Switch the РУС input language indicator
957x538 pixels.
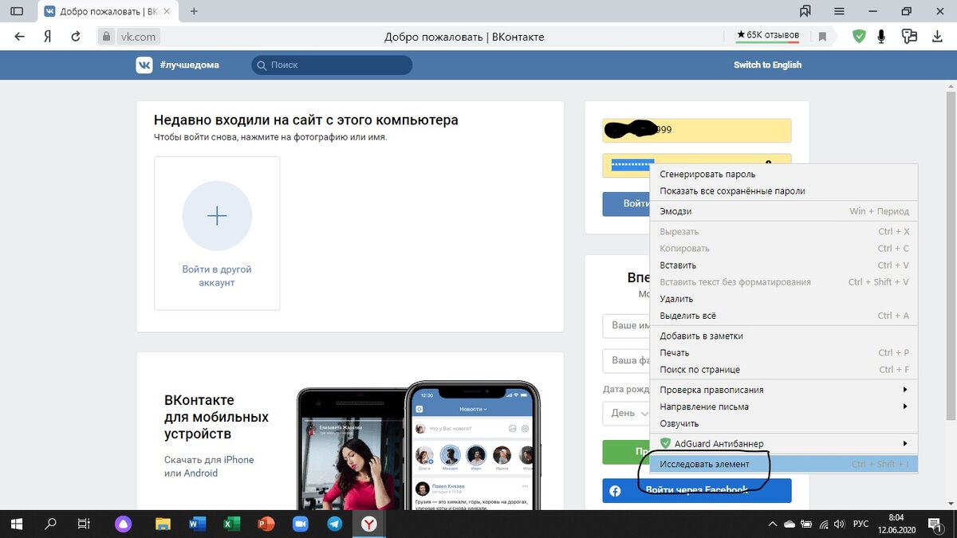[x=862, y=524]
